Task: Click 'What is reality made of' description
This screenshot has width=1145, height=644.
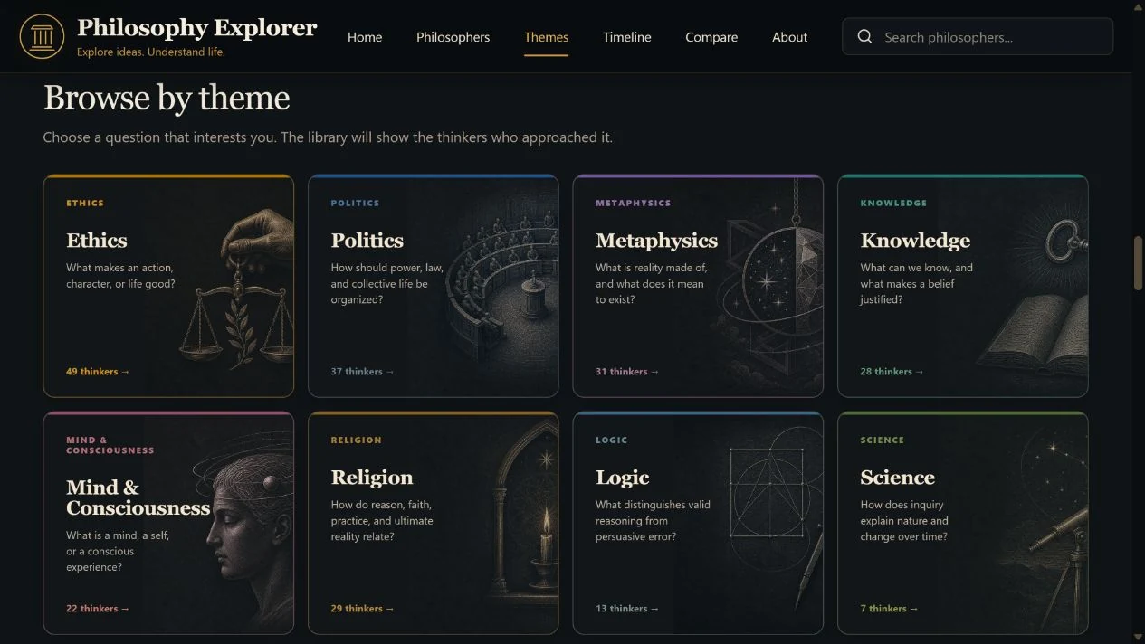Action: pos(651,283)
